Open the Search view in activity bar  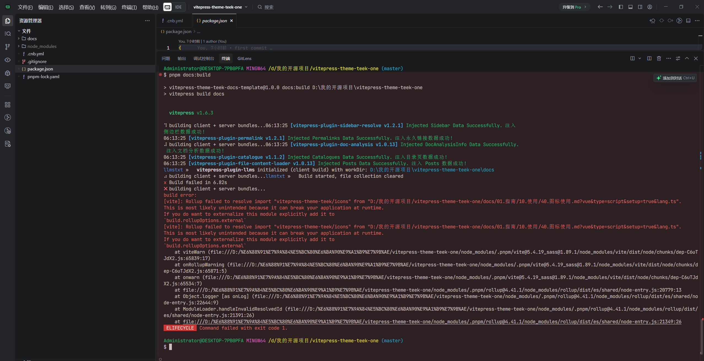click(8, 34)
